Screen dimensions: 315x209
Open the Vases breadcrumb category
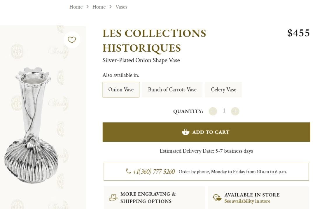click(121, 7)
